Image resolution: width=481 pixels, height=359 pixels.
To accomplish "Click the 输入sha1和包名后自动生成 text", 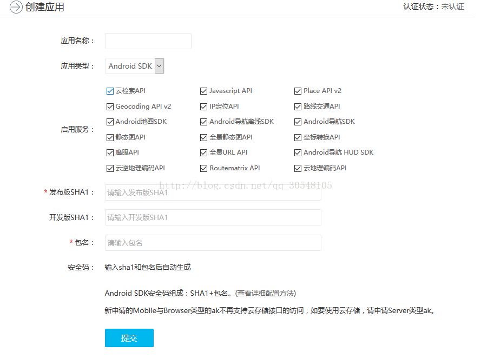I will click(x=148, y=267).
